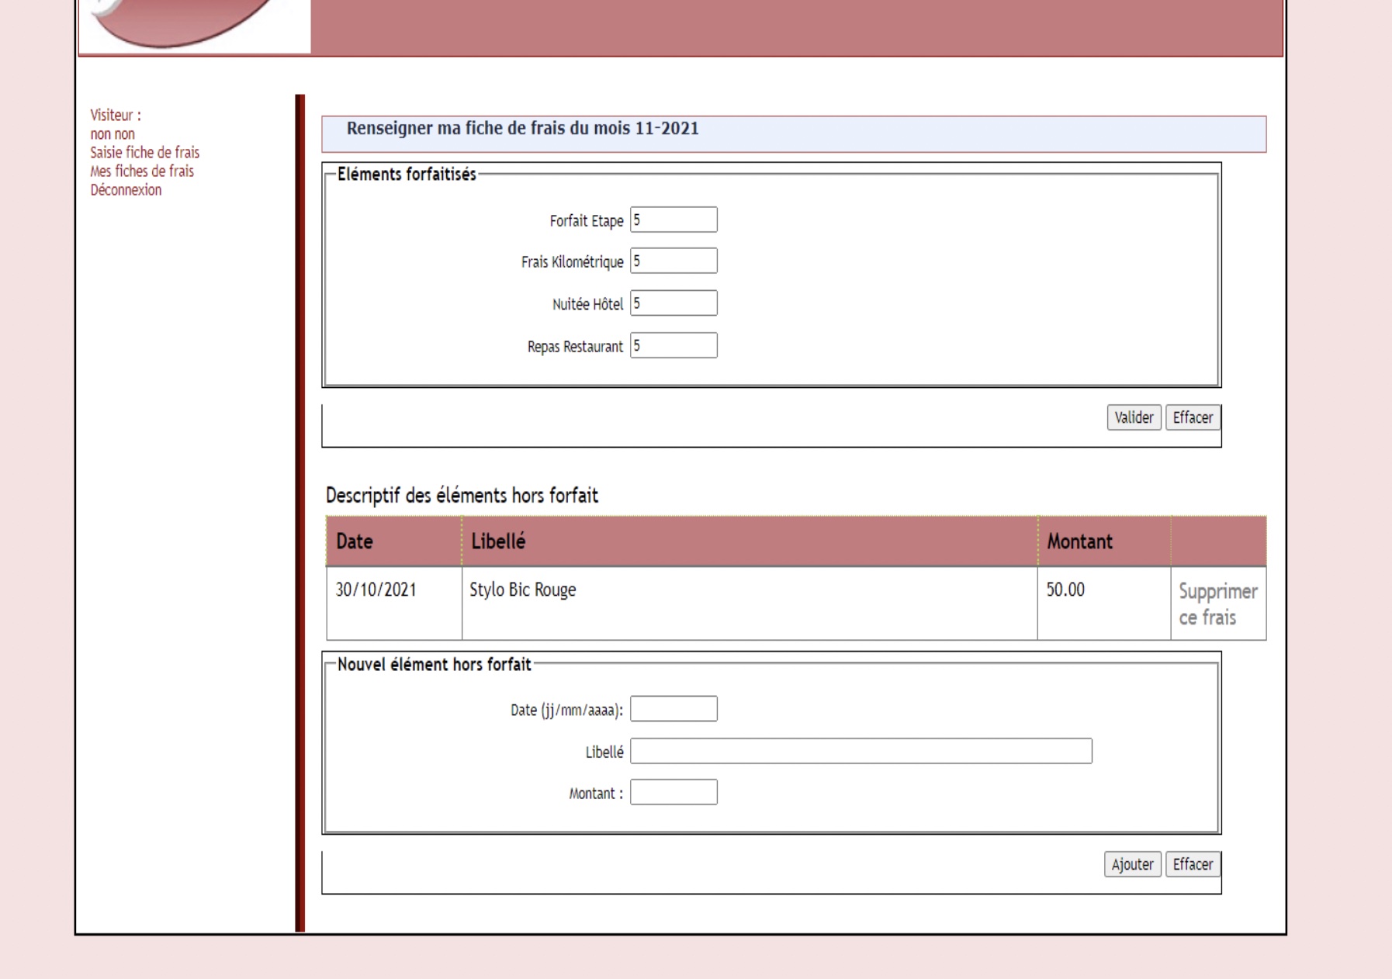Click the visitor name non non
The height and width of the screenshot is (979, 1392).
coord(113,133)
